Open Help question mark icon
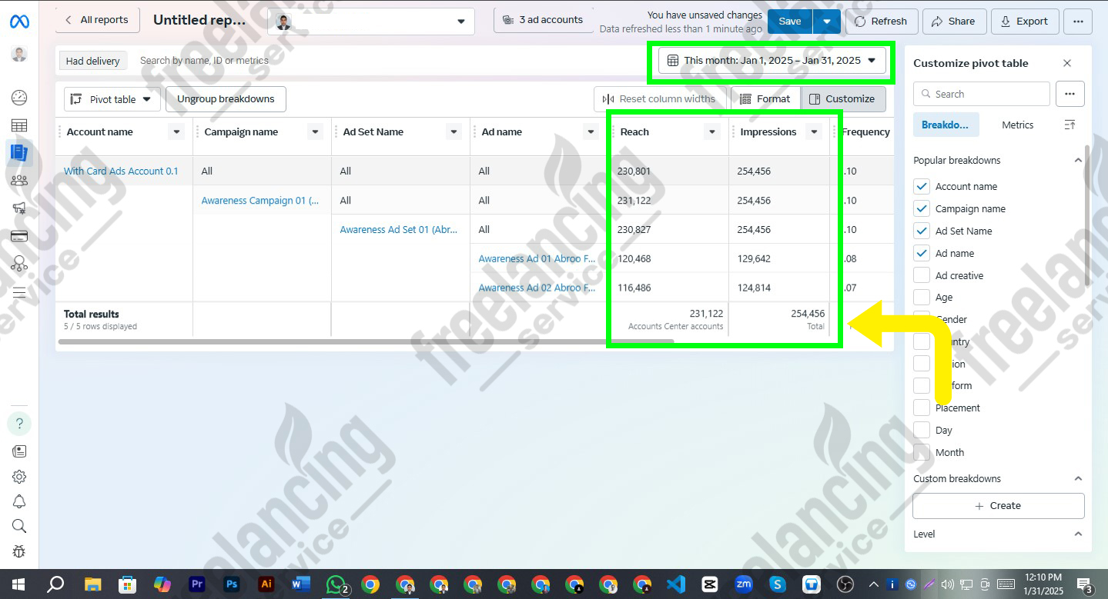The image size is (1108, 599). click(x=19, y=424)
